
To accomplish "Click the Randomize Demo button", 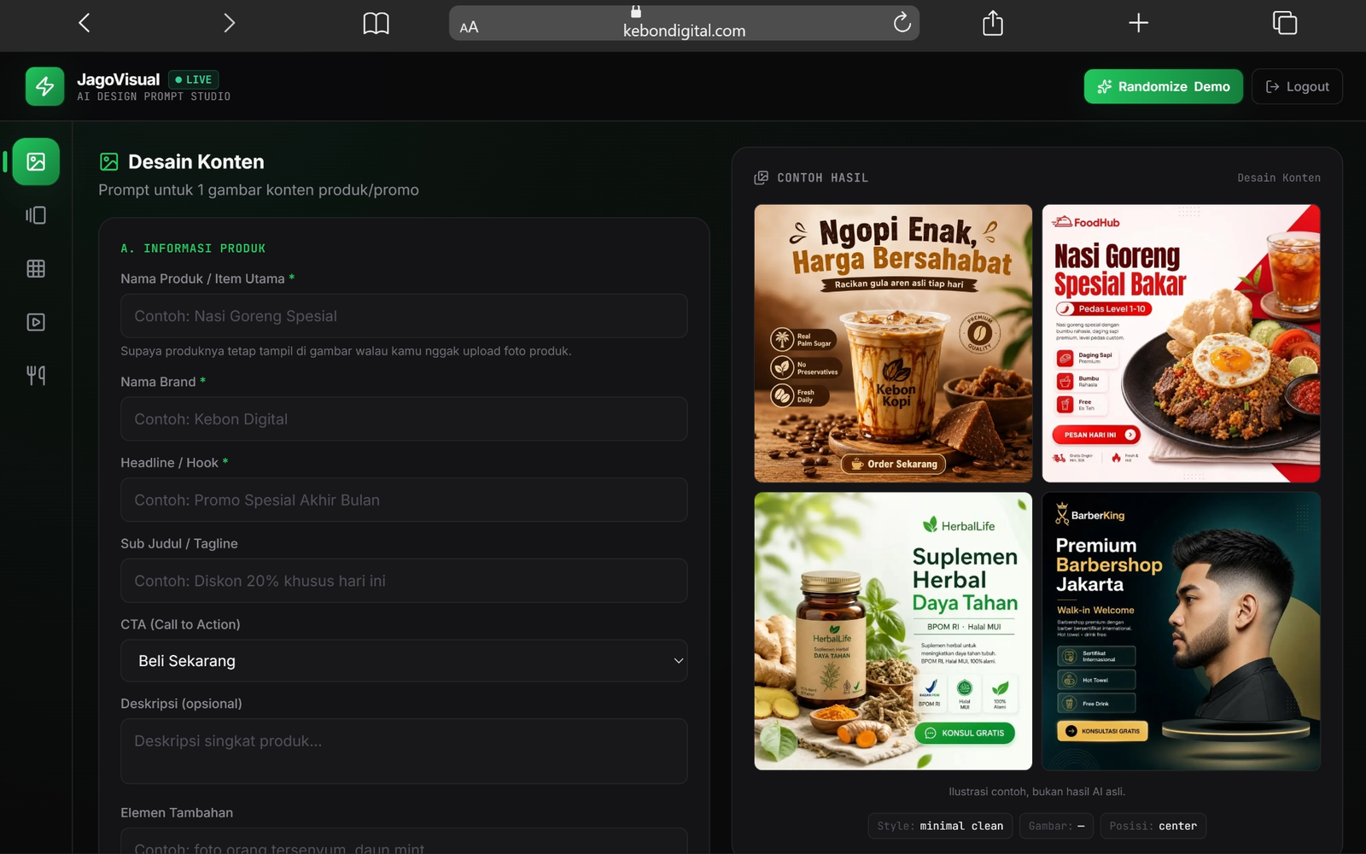I will [x=1163, y=86].
